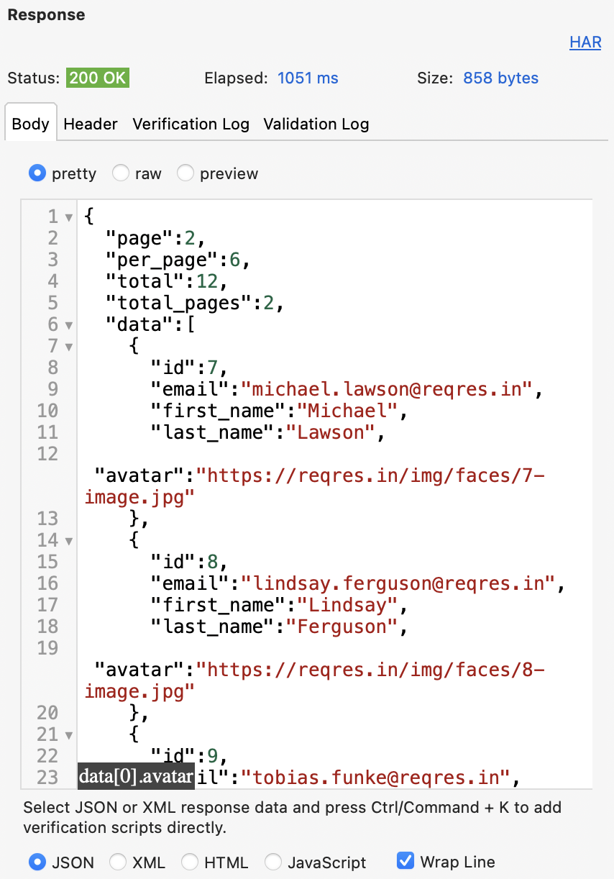Select the preview radio button
Screen dimensions: 614x879
185,173
